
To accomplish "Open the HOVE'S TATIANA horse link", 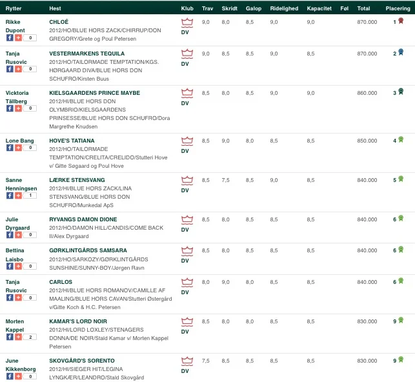I will pos(72,141).
